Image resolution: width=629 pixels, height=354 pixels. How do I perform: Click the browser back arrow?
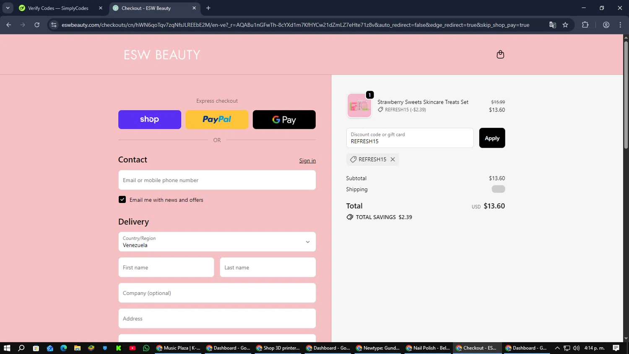pyautogui.click(x=9, y=25)
